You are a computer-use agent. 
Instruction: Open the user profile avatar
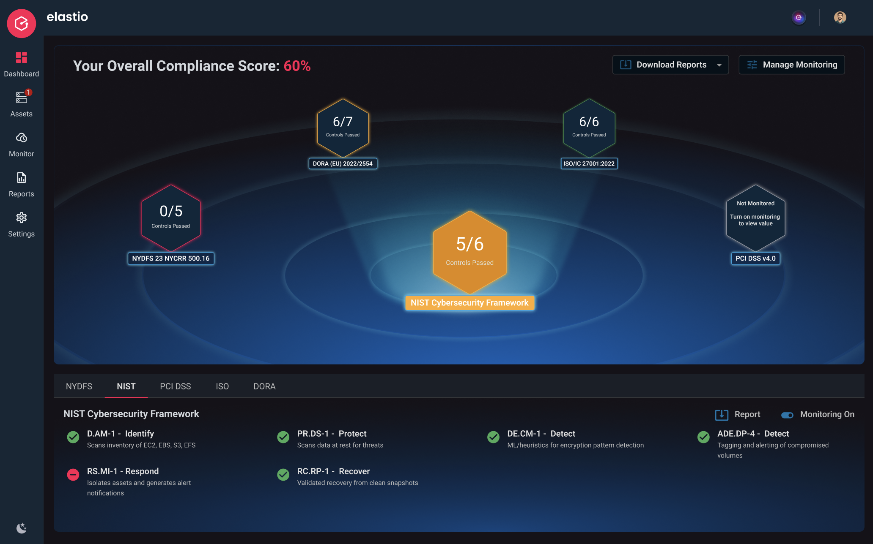pos(840,17)
